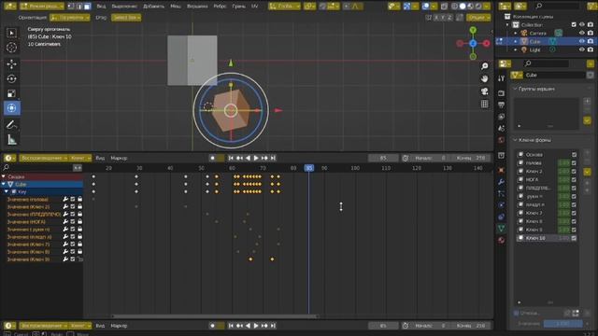Screen dimensions: 598x336
Task: Open the 3D viewport editor type dropdown
Action: click(x=9, y=7)
